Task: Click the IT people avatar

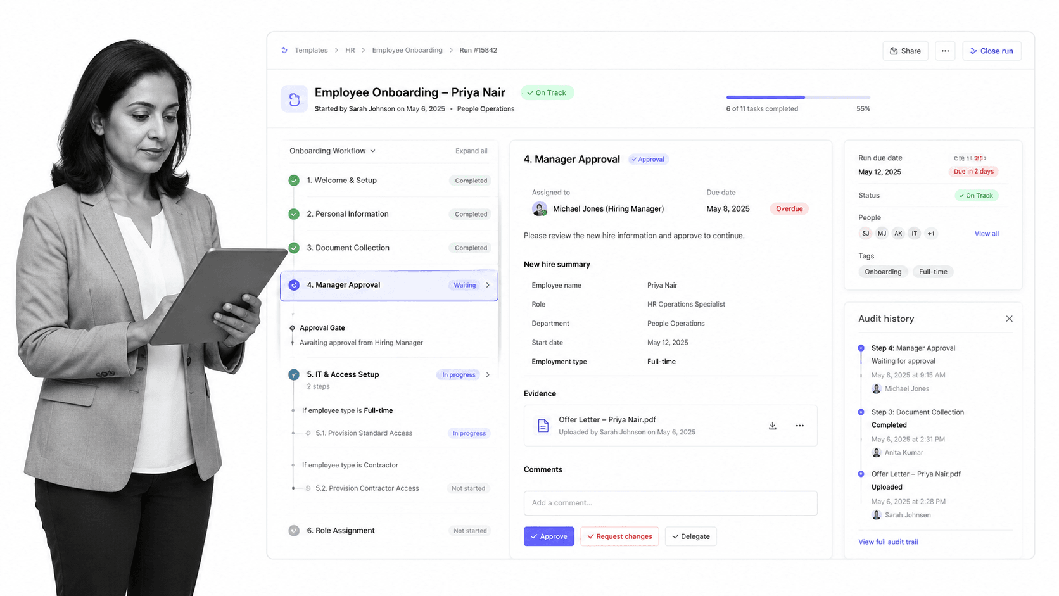Action: [x=914, y=234]
